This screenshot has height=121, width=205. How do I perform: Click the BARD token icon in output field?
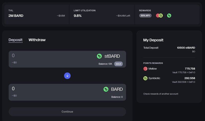106,89
